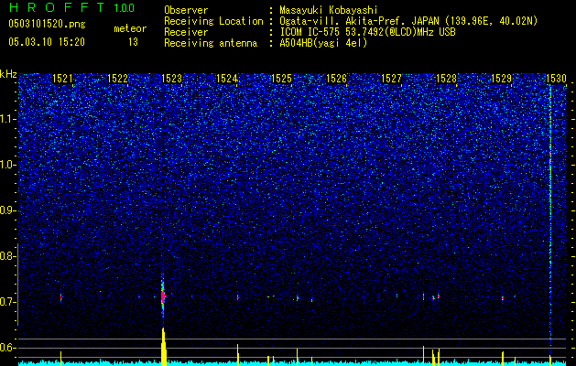The height and width of the screenshot is (366, 576).
Task: Select the 1526 time marker
Action: coord(336,79)
